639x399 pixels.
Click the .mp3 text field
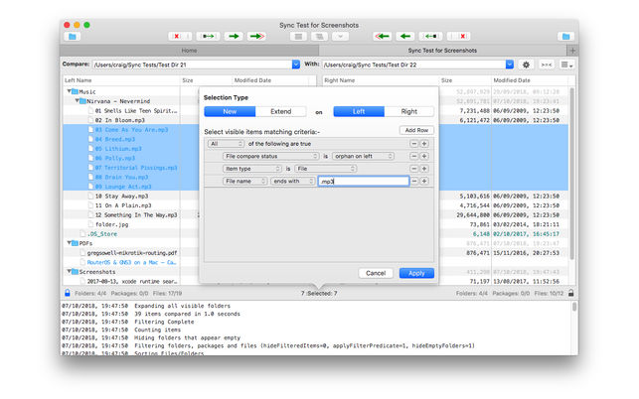pos(364,182)
